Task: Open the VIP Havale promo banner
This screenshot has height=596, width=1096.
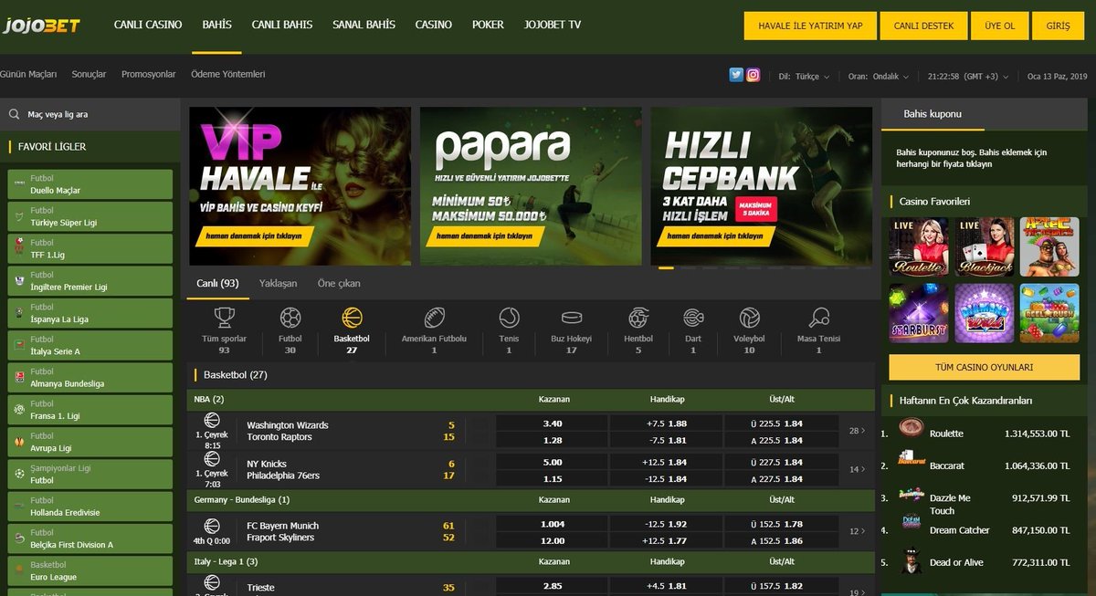Action: 300,186
